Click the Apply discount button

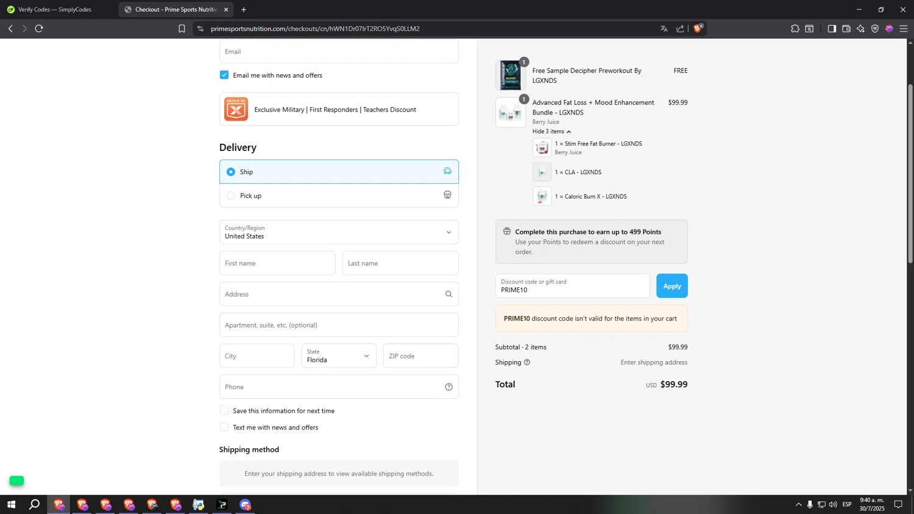671,286
